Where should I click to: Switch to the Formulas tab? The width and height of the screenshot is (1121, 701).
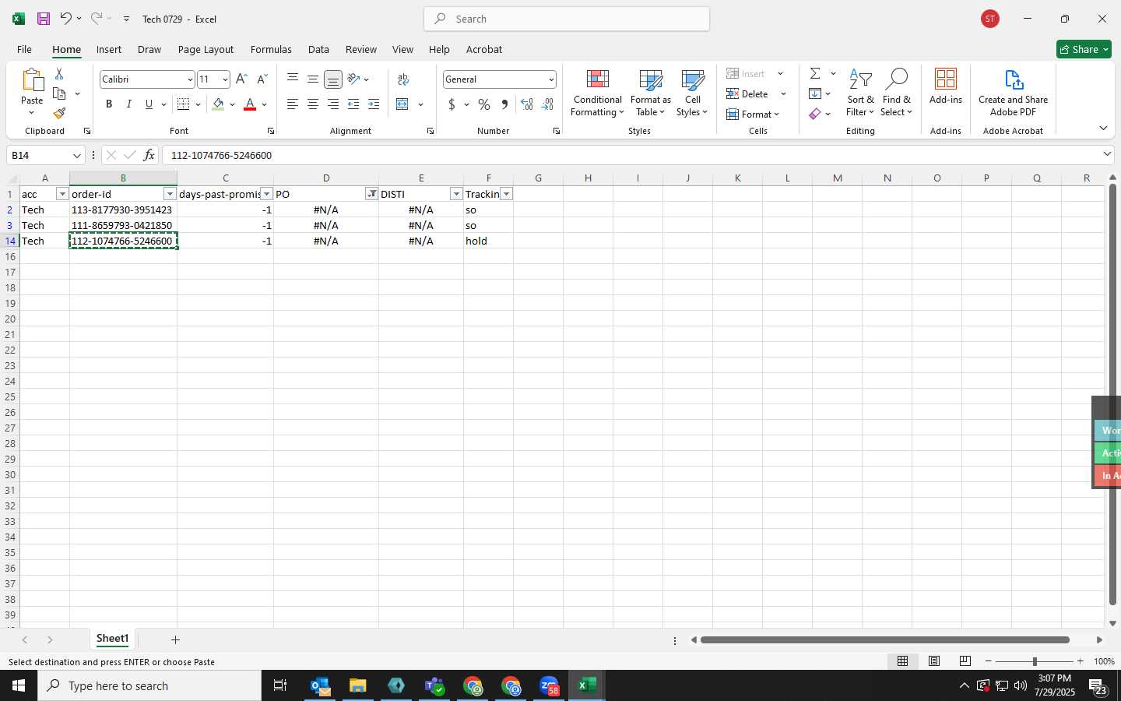(271, 49)
